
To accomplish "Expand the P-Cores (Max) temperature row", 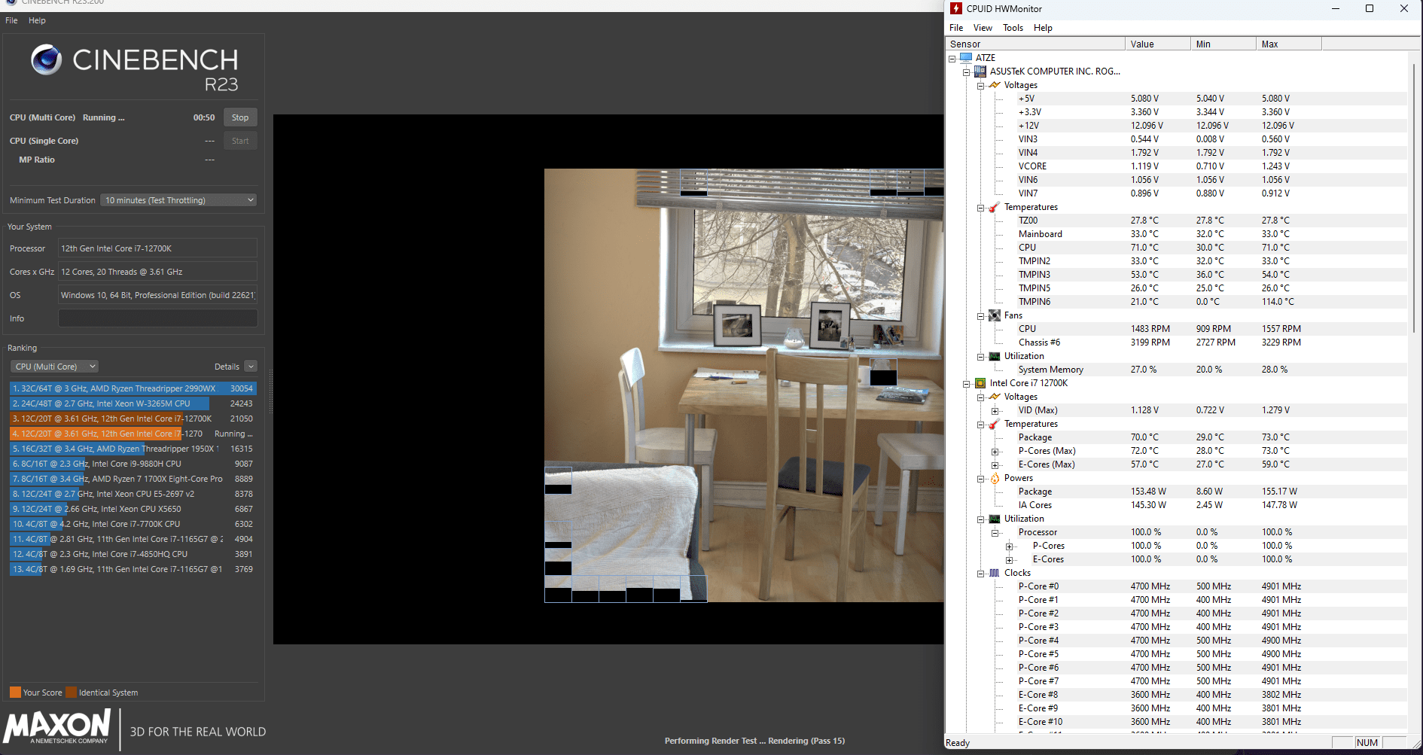I will click(x=995, y=451).
